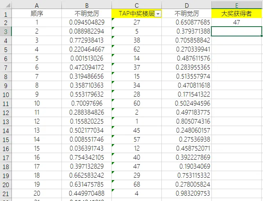Select cell with 0.705858842

pyautogui.click(x=186, y=40)
